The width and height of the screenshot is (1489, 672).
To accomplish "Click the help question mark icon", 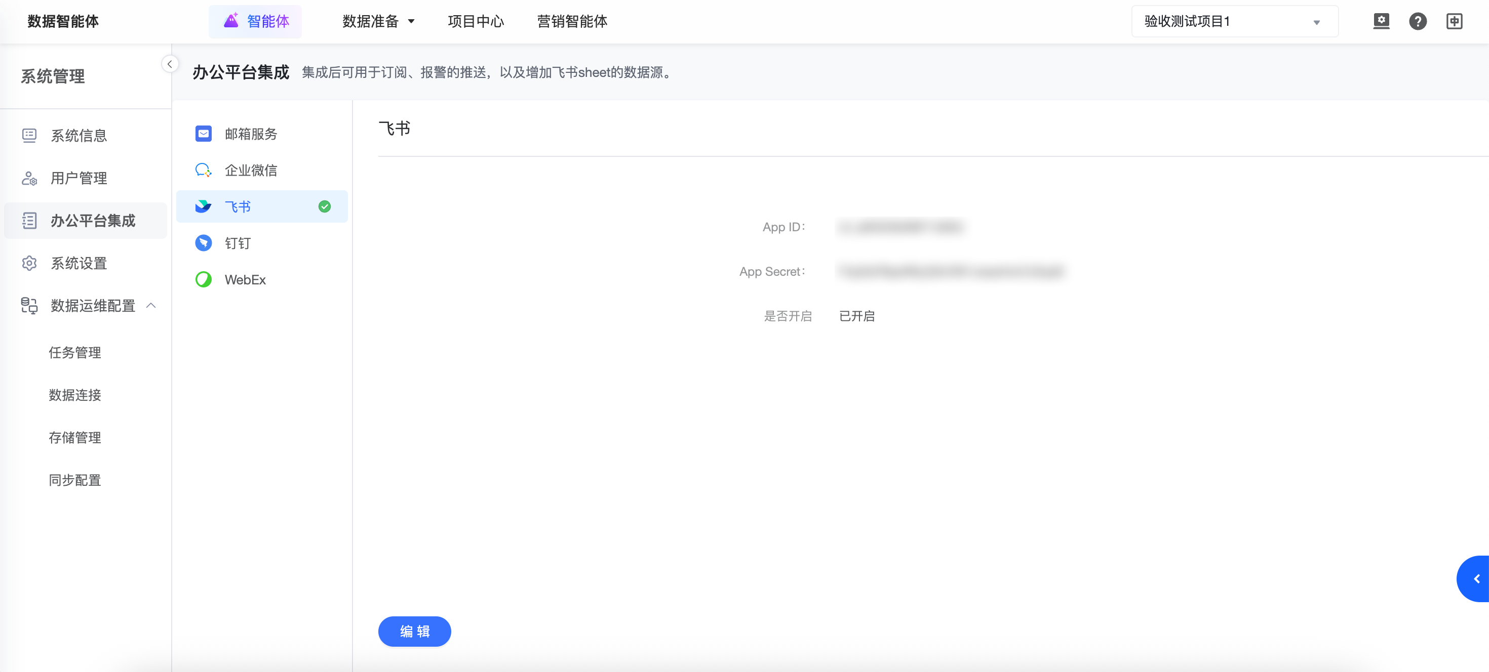I will (x=1417, y=21).
